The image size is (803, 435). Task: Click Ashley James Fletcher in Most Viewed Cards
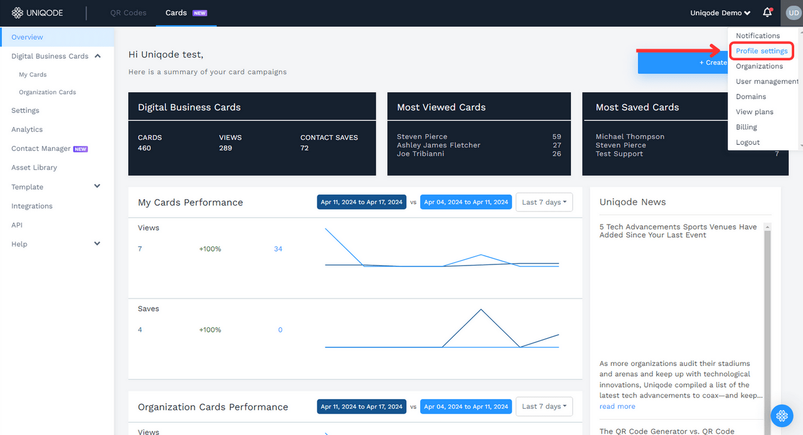438,145
